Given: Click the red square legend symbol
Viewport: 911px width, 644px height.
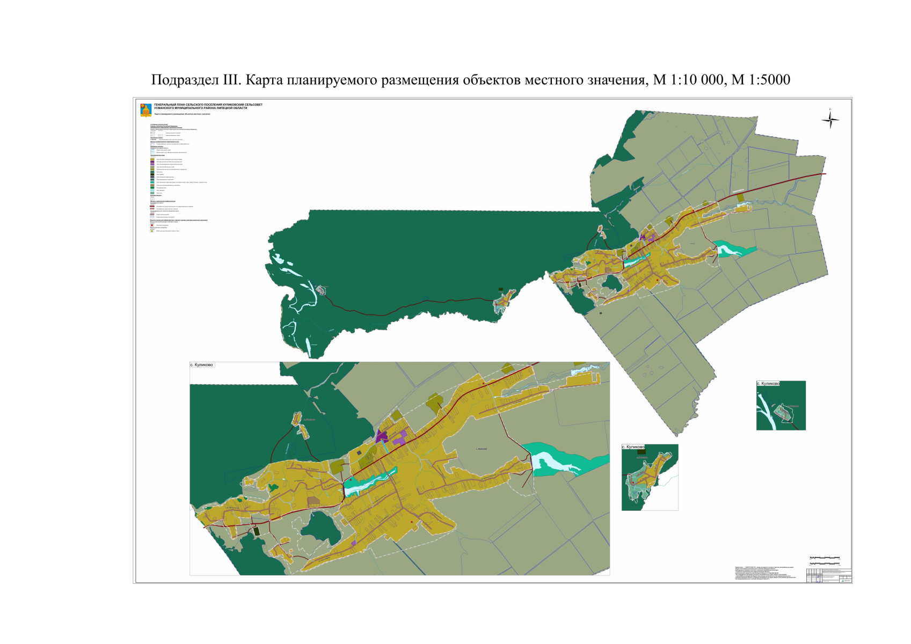Looking at the screenshot, I should (152, 225).
